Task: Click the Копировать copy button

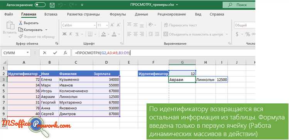Action: coord(30,30)
